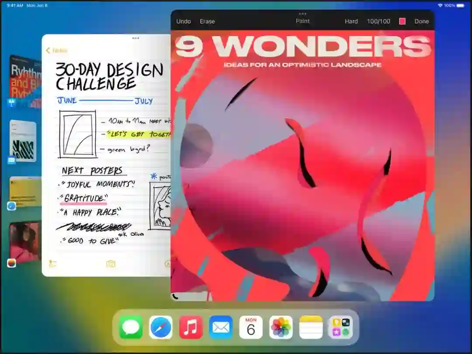Tap the orange app icon in Stage Manager strip

point(11,263)
